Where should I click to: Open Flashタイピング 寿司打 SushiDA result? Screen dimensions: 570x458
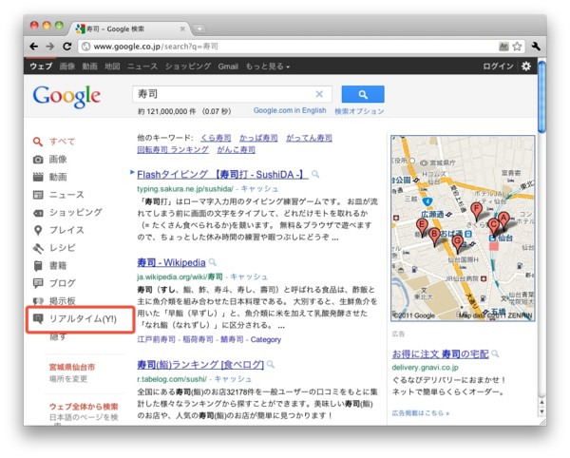[x=222, y=175]
